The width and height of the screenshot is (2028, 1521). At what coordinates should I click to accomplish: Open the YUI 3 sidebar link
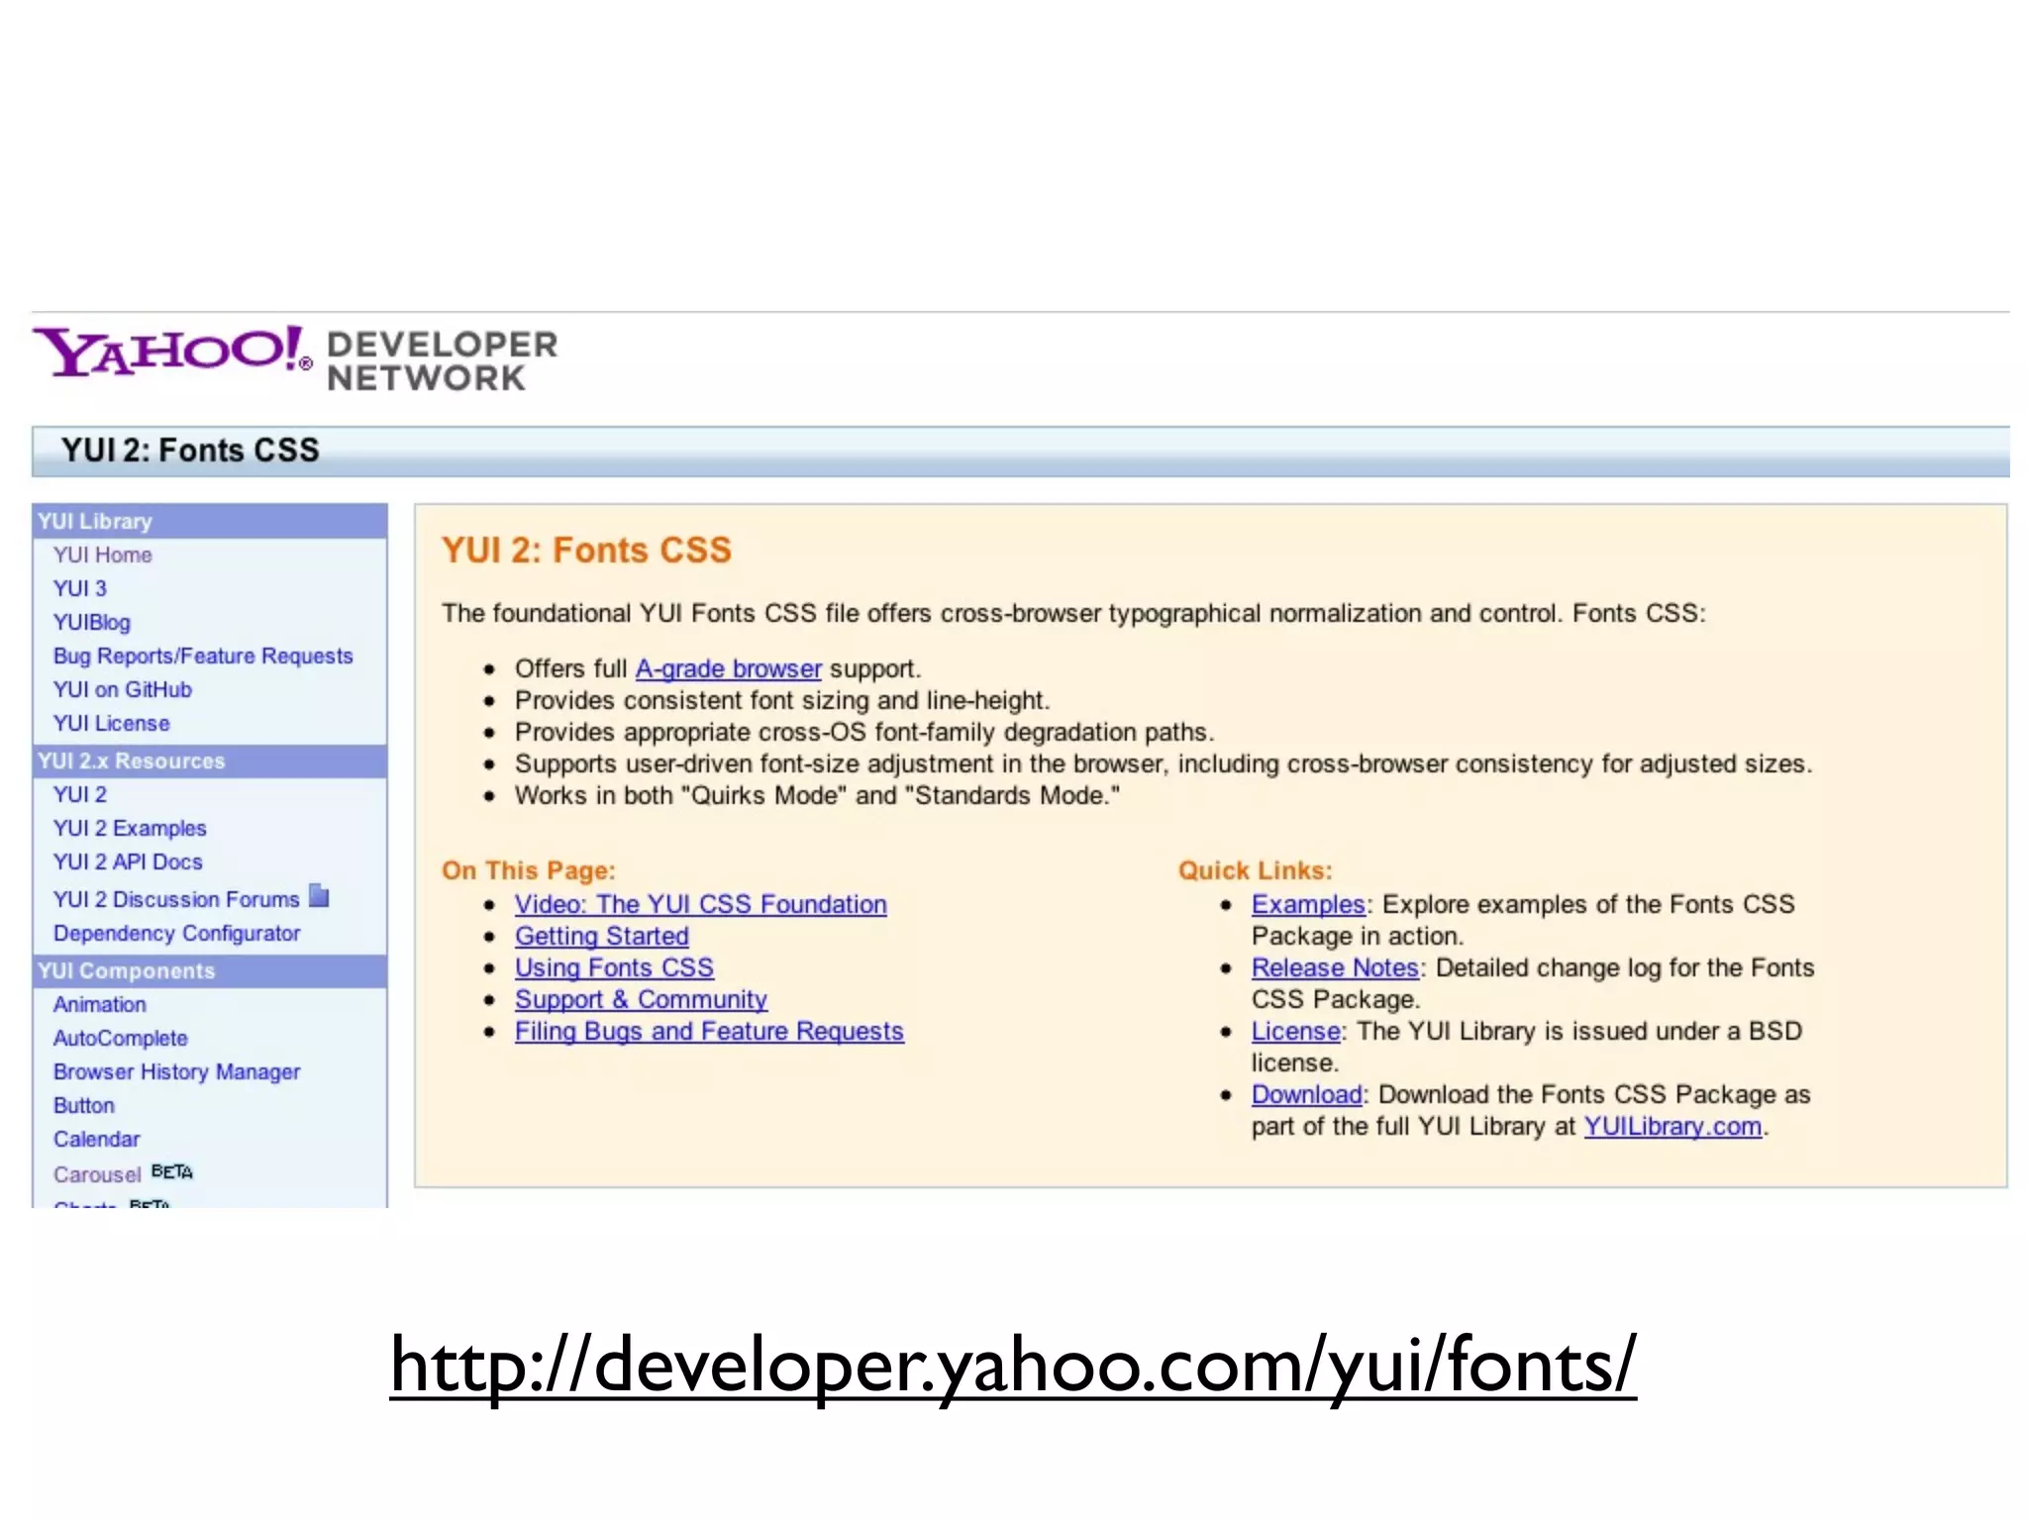pyautogui.click(x=80, y=588)
